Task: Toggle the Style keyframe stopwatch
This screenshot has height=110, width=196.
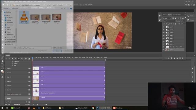Action: [12, 65]
